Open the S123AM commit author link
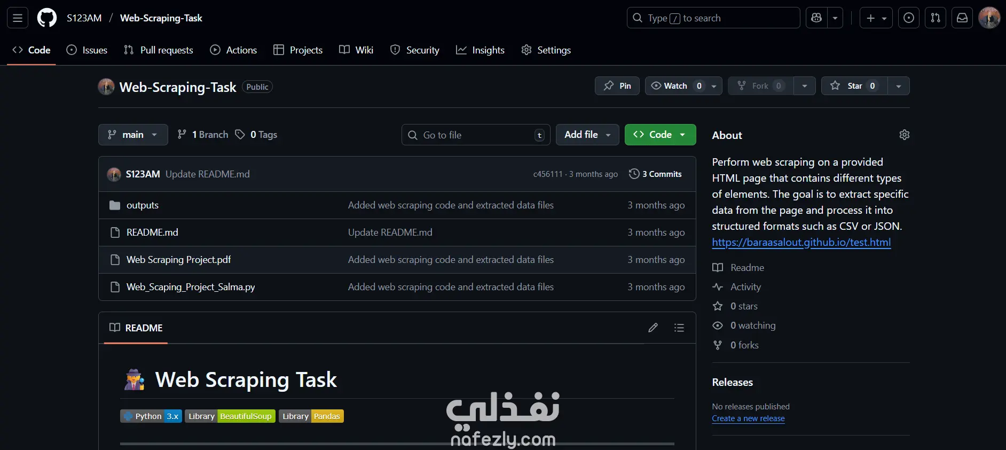1006x450 pixels. pyautogui.click(x=143, y=174)
